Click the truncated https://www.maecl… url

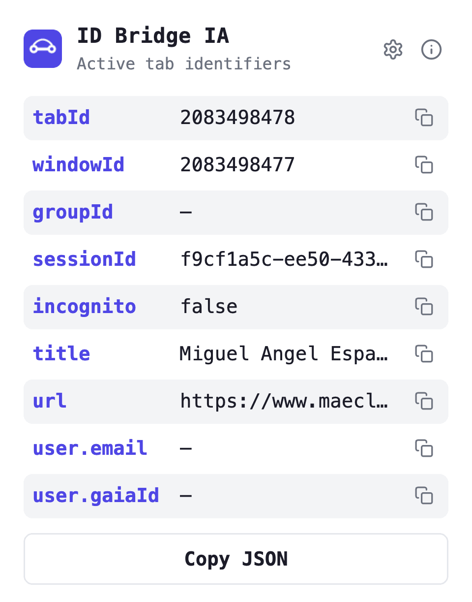284,401
